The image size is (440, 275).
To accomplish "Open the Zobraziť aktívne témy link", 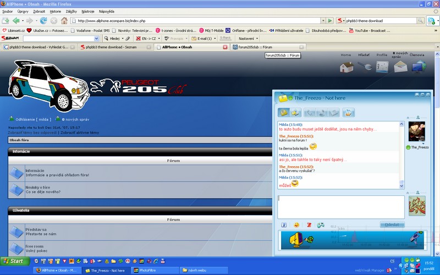I will 80,133.
